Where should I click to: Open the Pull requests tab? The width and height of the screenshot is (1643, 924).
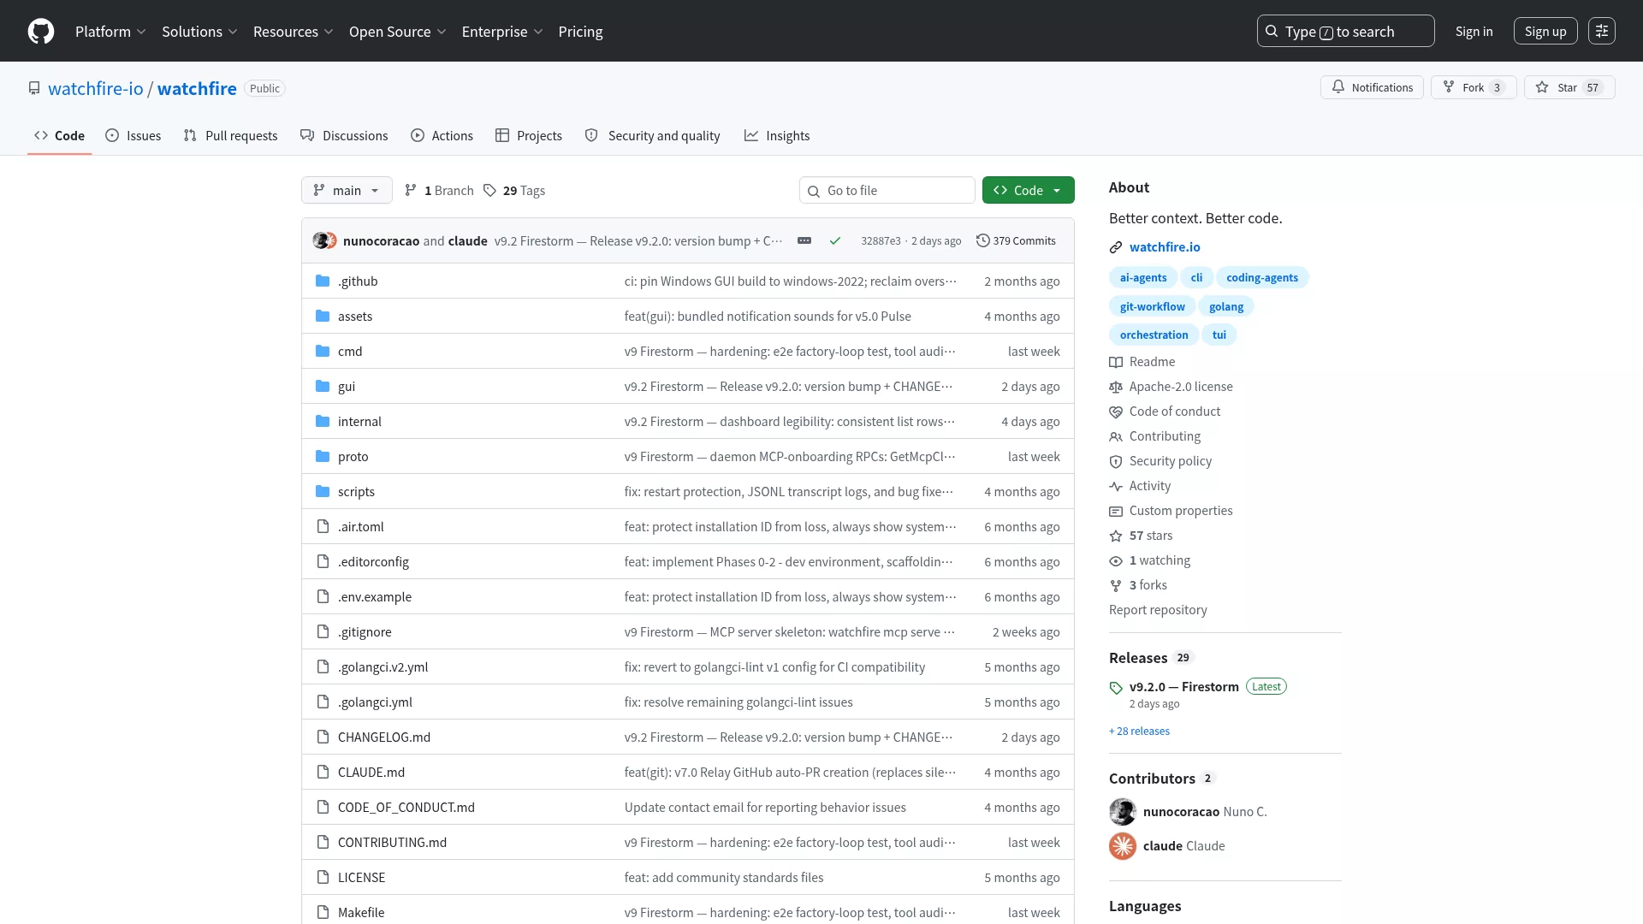(230, 136)
